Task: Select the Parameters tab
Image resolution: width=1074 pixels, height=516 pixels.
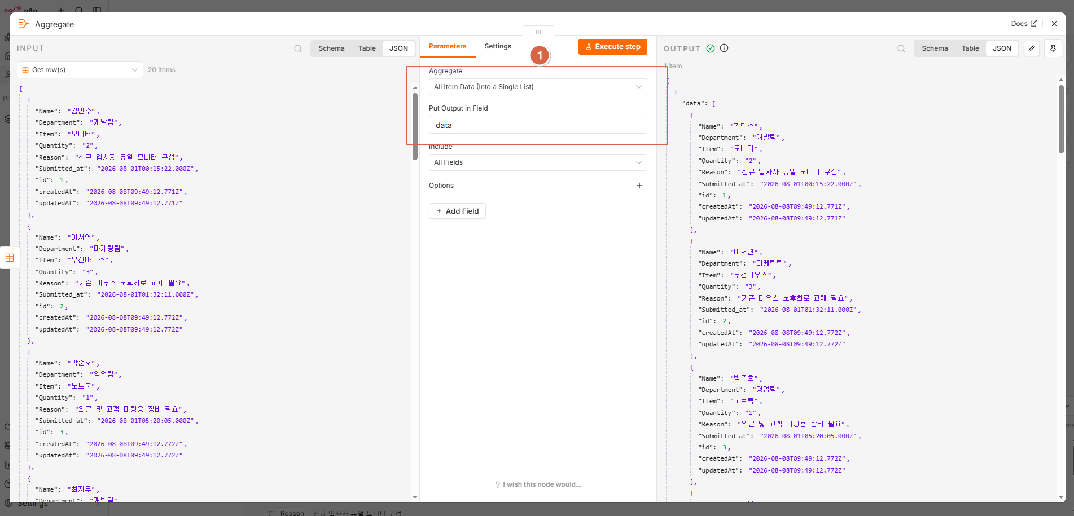Action: 448,46
